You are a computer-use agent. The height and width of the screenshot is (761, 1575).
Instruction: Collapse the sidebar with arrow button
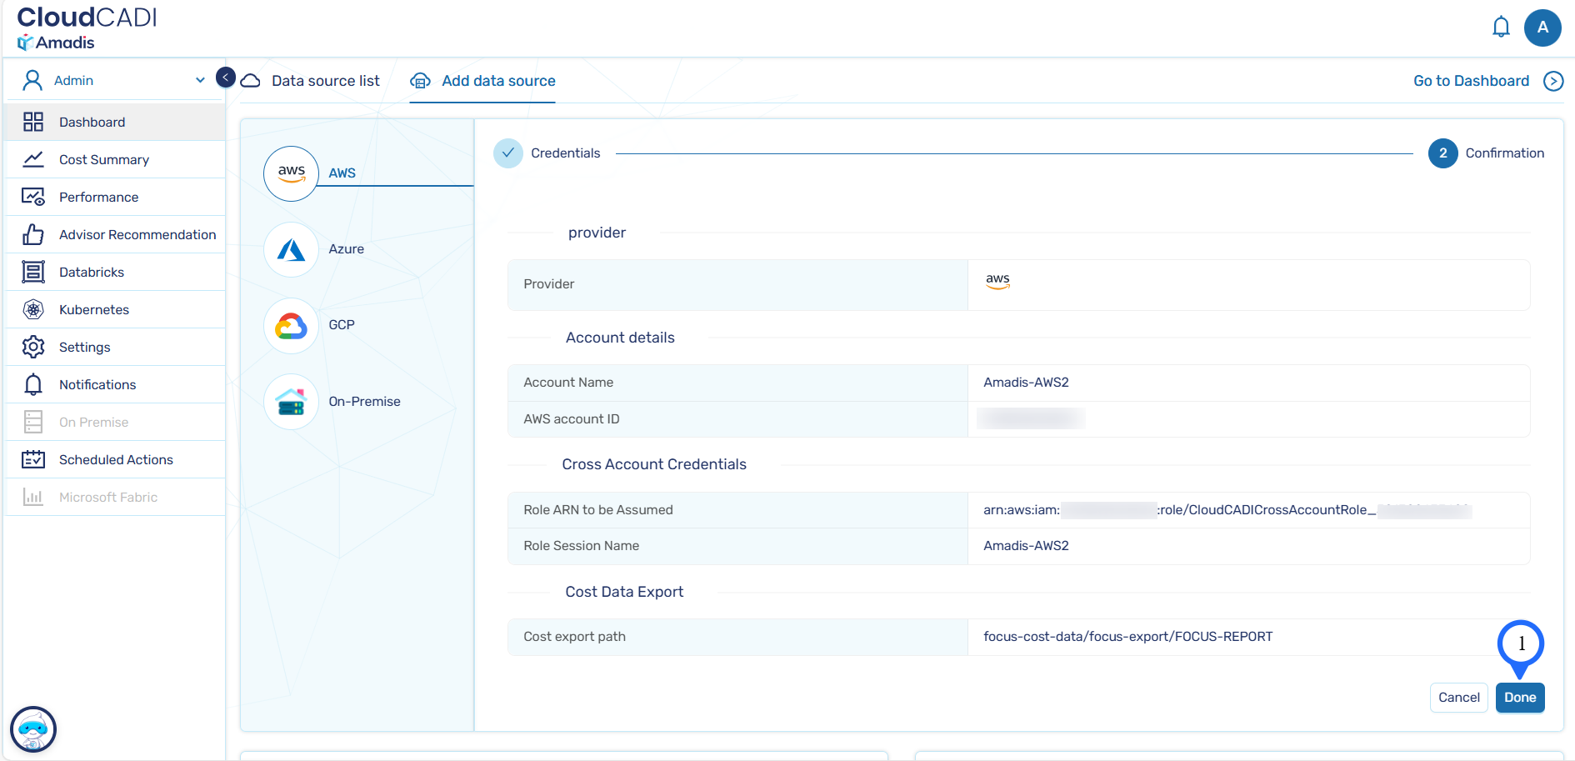tap(225, 78)
